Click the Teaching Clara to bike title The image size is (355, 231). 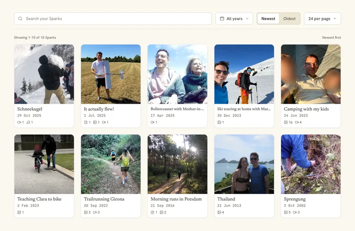click(x=40, y=199)
